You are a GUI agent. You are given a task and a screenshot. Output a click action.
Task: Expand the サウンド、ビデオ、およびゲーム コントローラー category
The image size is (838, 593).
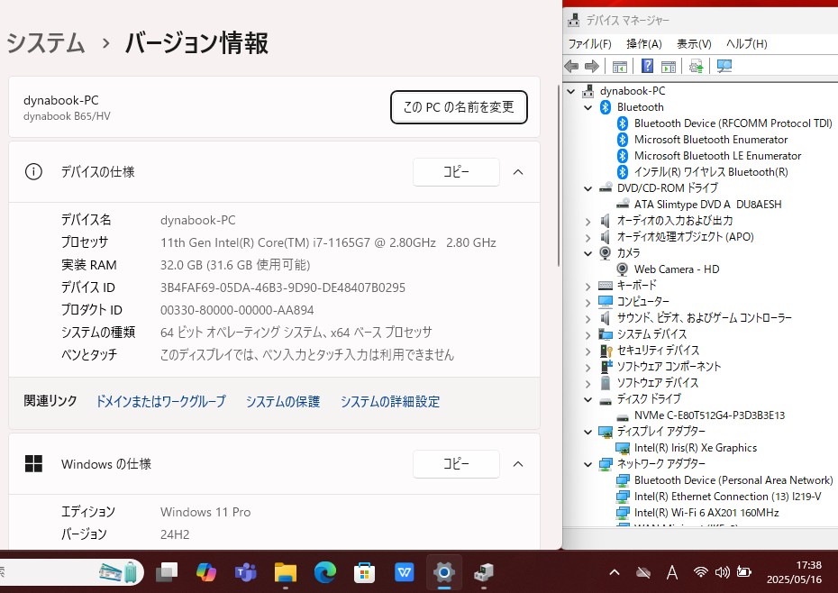[x=588, y=319]
